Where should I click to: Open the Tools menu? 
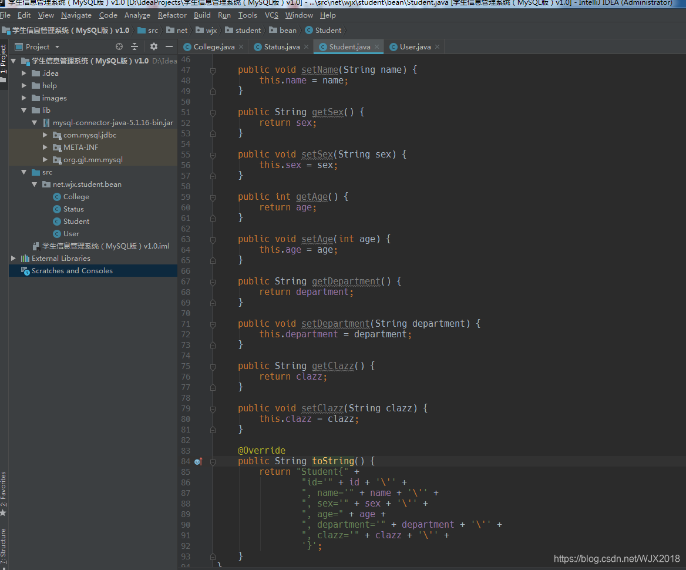[248, 15]
